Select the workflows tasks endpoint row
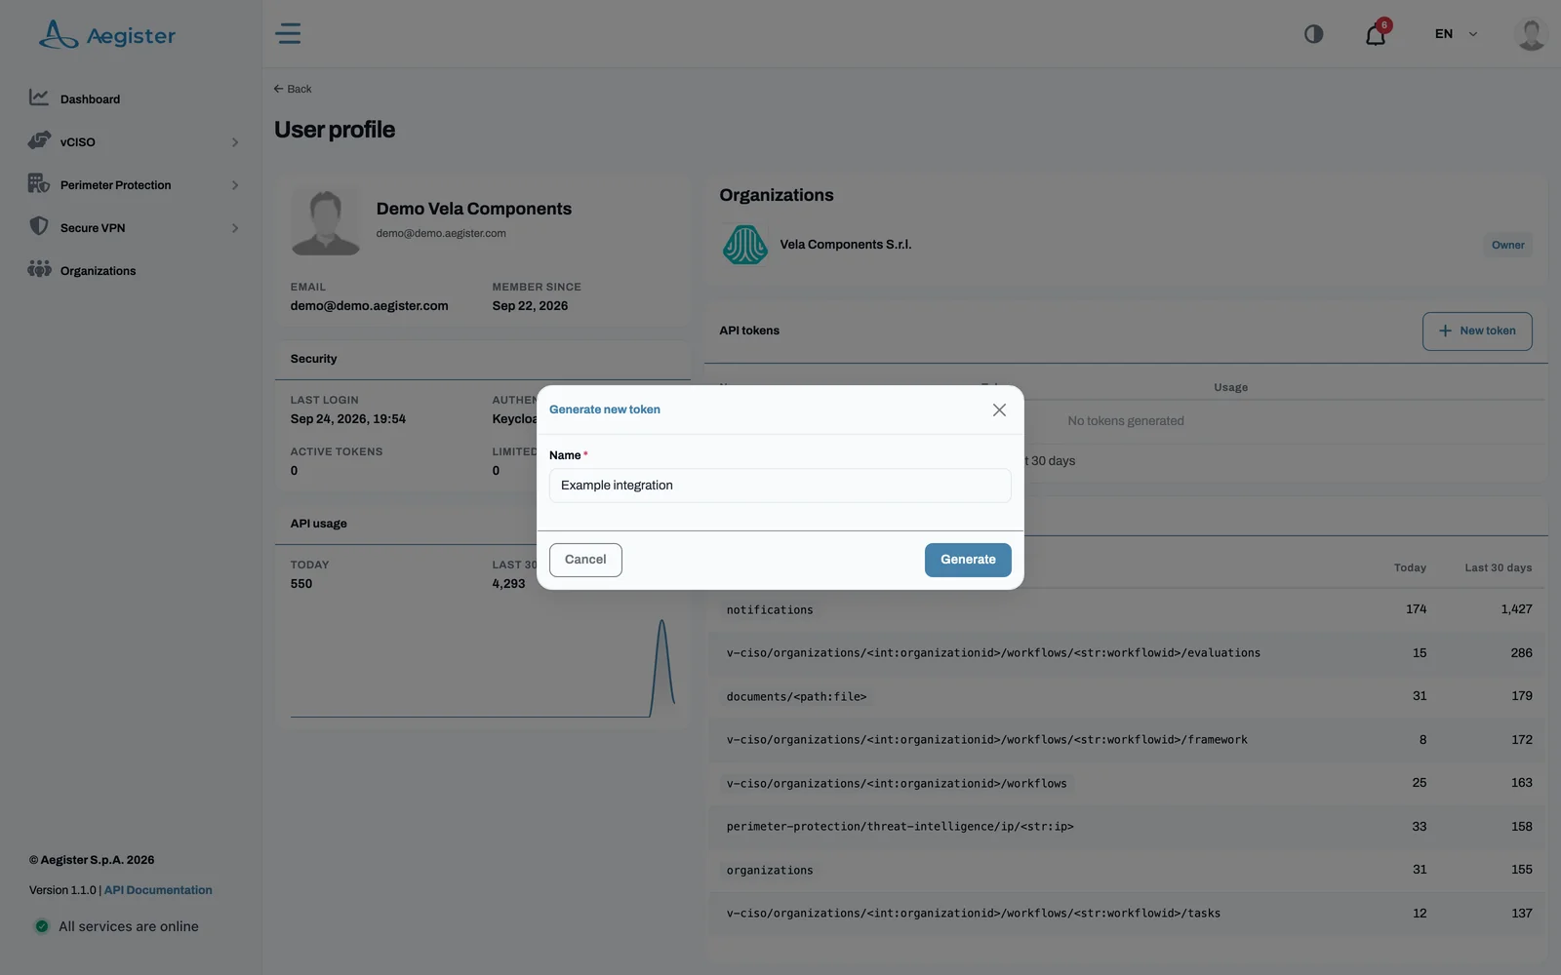 1127,914
